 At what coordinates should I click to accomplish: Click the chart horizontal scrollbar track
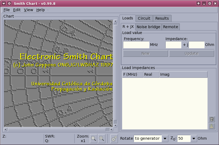tap(58, 130)
